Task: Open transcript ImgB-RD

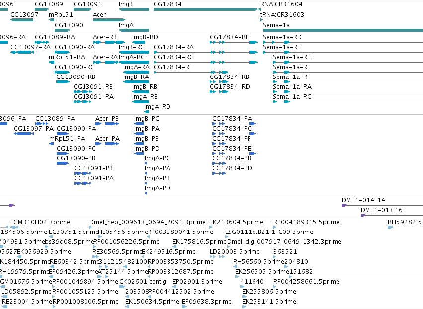Action: tap(145, 37)
